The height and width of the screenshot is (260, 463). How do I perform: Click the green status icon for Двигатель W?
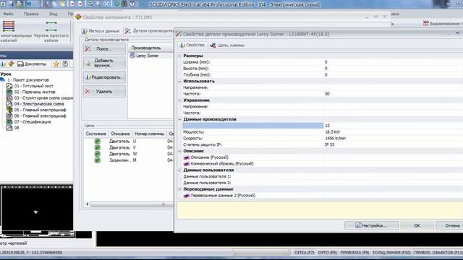[x=97, y=154]
